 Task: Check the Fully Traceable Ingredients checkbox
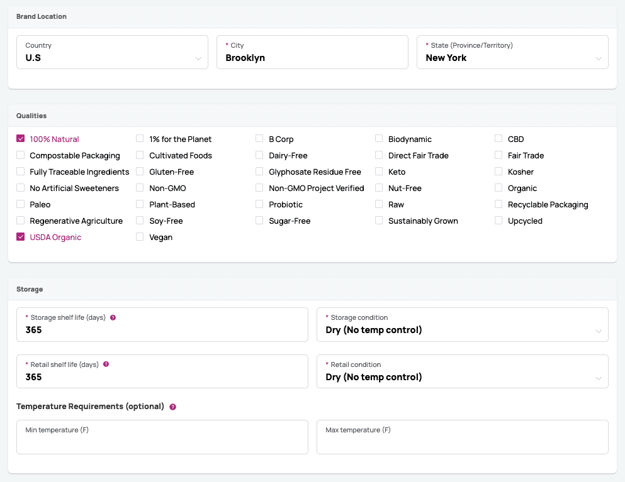21,171
